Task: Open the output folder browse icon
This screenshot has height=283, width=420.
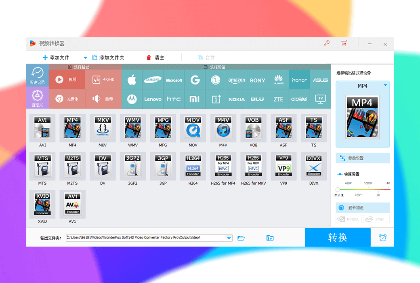Action: [x=241, y=238]
